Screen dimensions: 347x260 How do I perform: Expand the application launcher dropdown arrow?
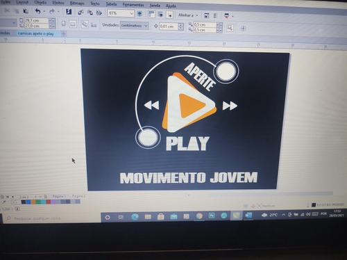pos(232,16)
